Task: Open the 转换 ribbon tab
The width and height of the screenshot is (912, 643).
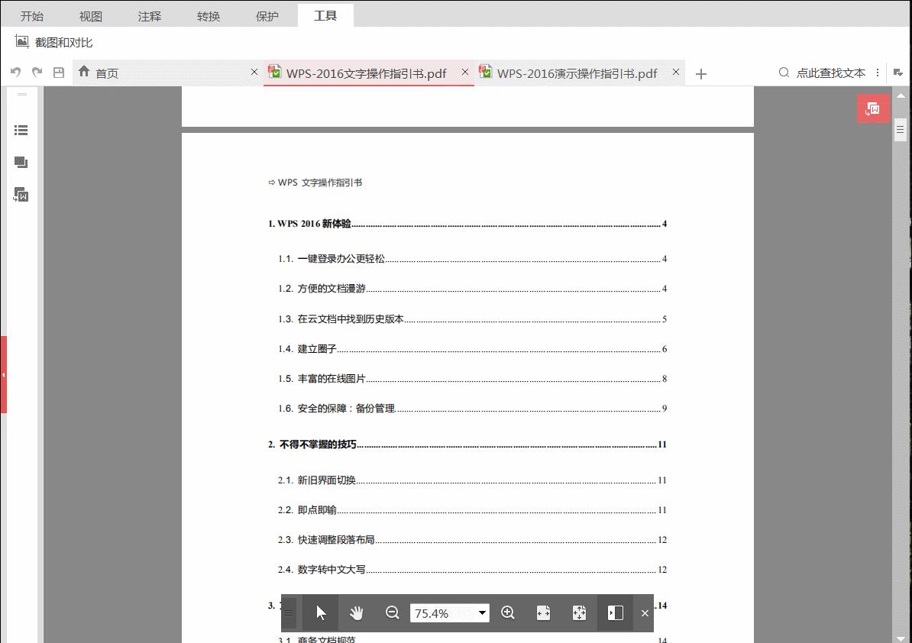Action: pos(209,16)
